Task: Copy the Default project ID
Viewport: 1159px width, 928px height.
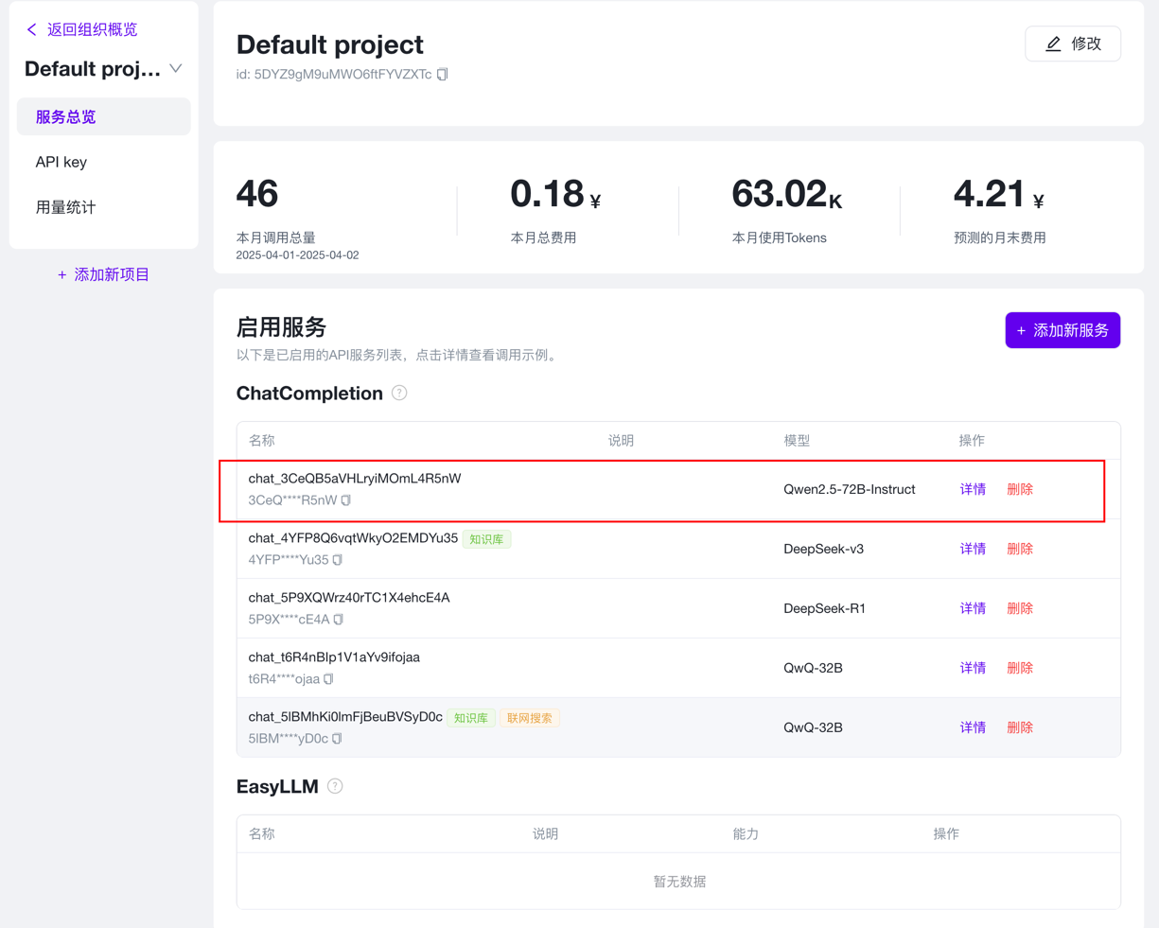Action: (x=442, y=75)
